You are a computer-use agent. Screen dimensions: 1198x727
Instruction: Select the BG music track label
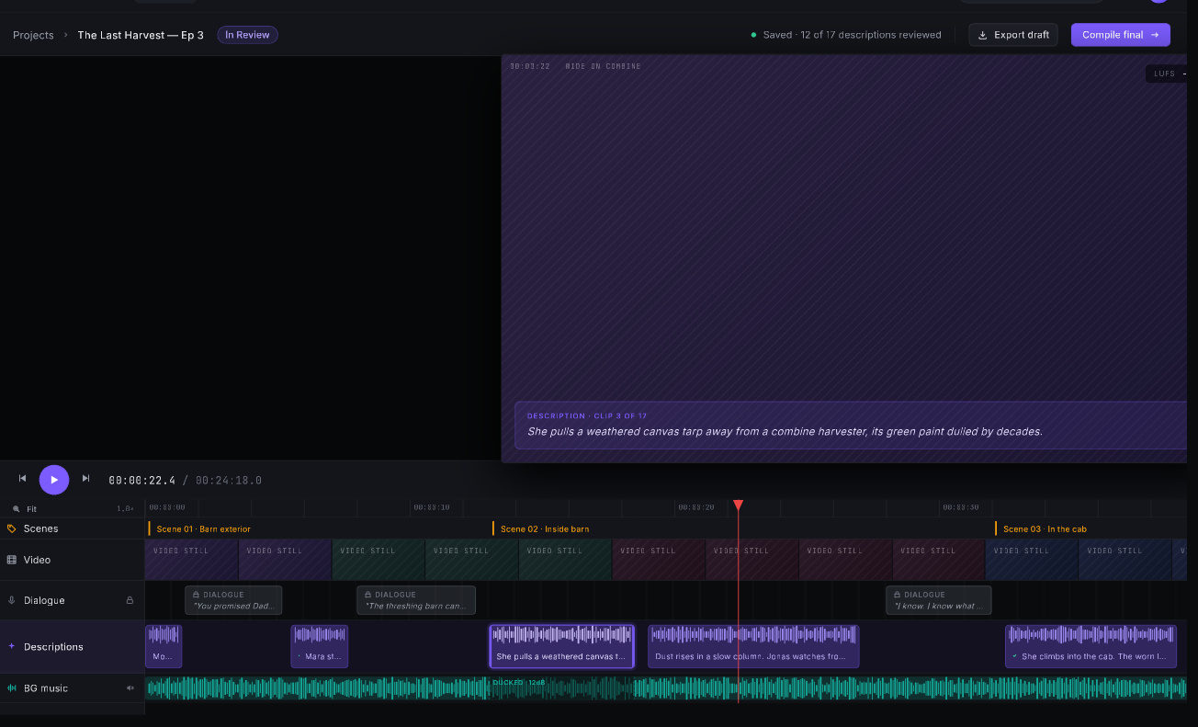(x=46, y=688)
